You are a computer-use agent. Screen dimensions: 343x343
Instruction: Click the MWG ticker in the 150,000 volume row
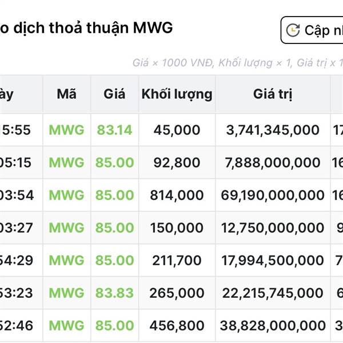[x=66, y=228]
